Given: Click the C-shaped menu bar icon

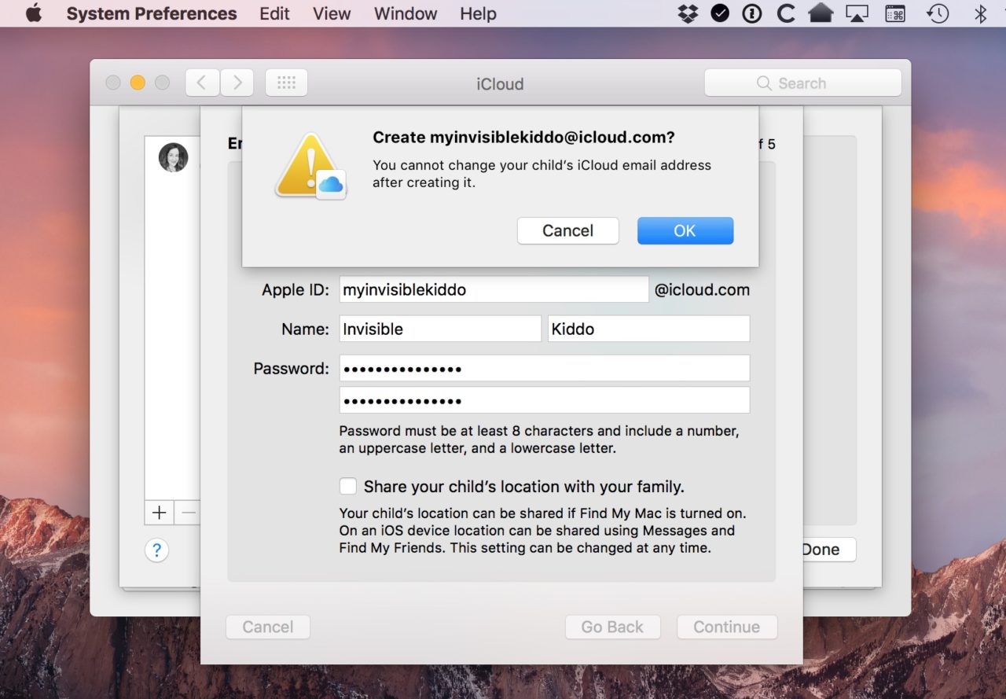Looking at the screenshot, I should pyautogui.click(x=785, y=13).
